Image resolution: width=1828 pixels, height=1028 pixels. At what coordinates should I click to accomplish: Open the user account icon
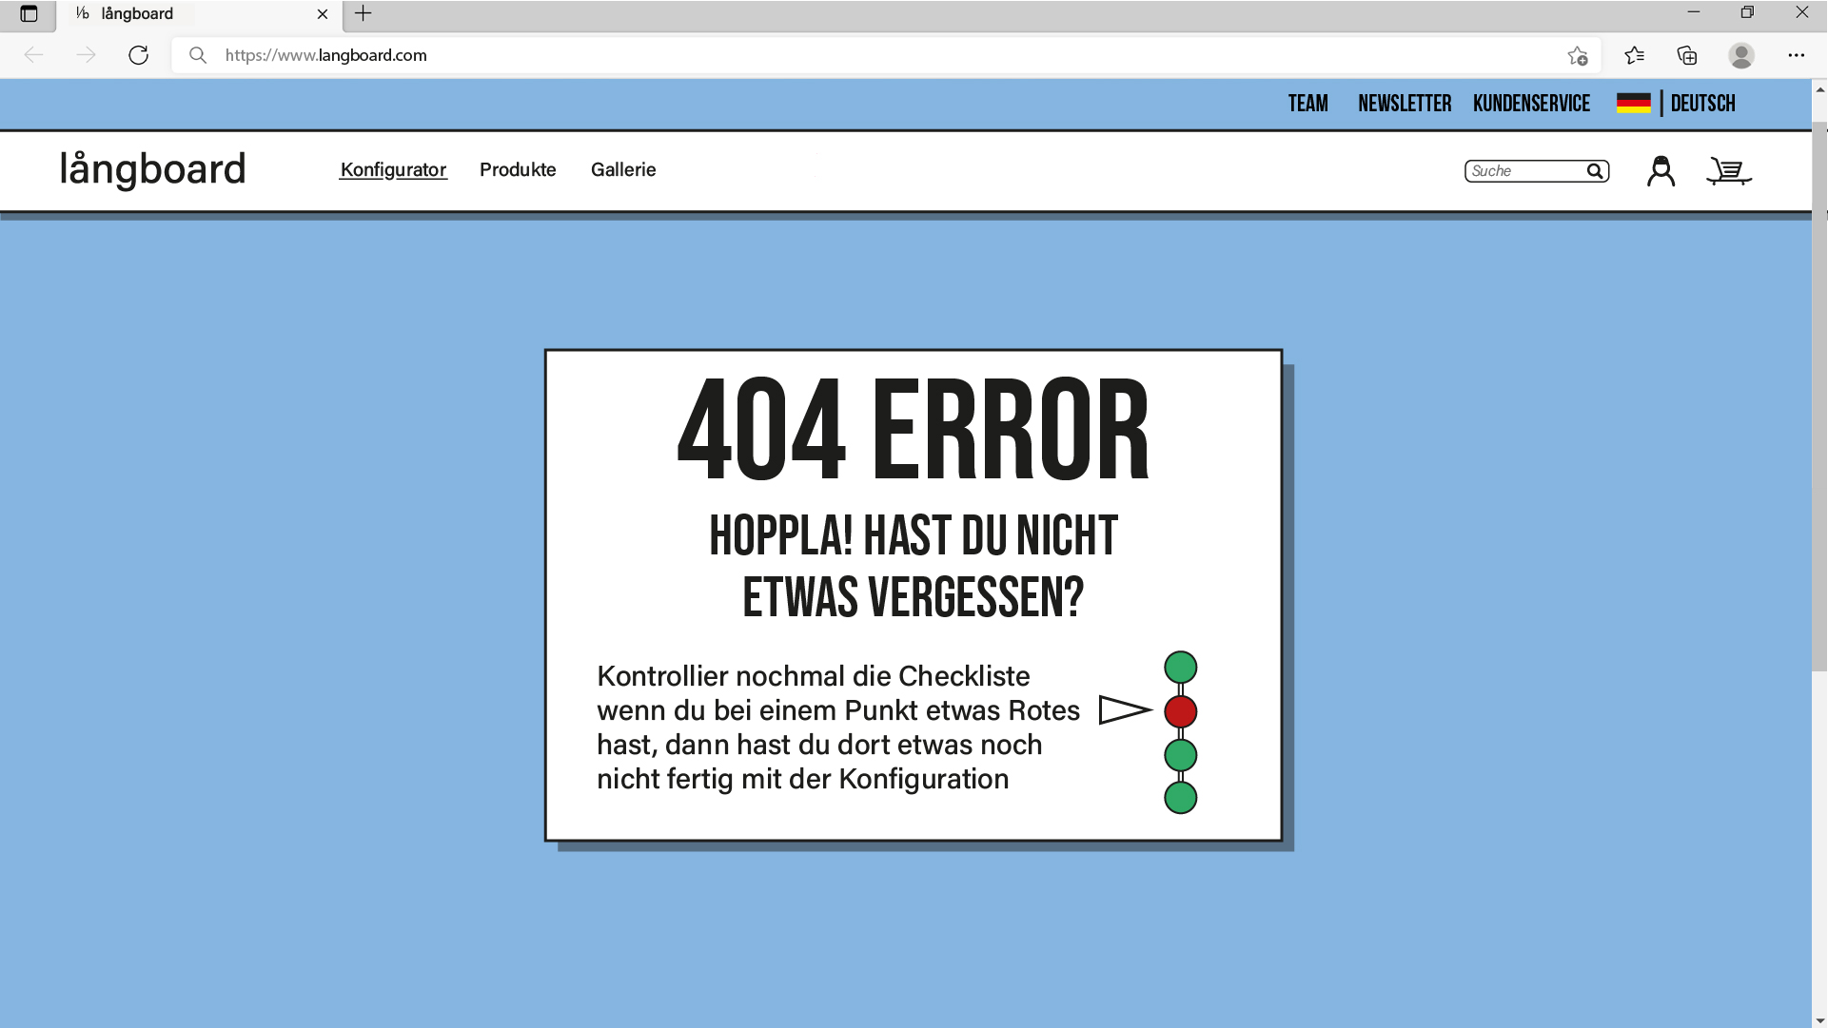click(1661, 171)
